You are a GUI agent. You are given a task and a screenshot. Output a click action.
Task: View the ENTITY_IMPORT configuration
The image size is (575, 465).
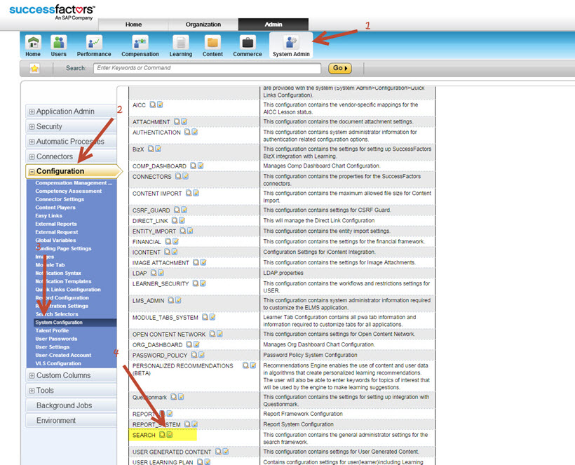click(x=182, y=231)
